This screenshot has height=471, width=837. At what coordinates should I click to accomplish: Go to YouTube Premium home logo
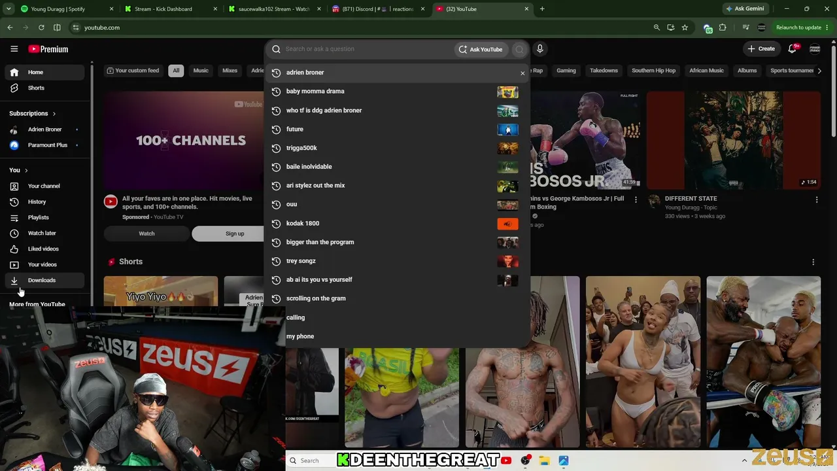coord(48,49)
